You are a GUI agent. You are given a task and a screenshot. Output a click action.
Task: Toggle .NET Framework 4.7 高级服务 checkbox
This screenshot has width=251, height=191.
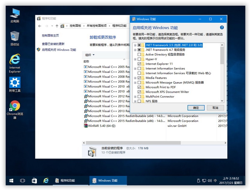[139, 50]
